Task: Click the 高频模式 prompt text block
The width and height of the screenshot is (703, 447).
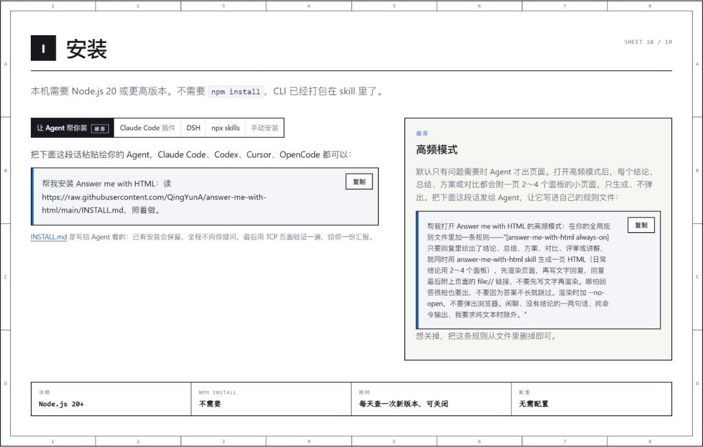Action: pyautogui.click(x=519, y=270)
